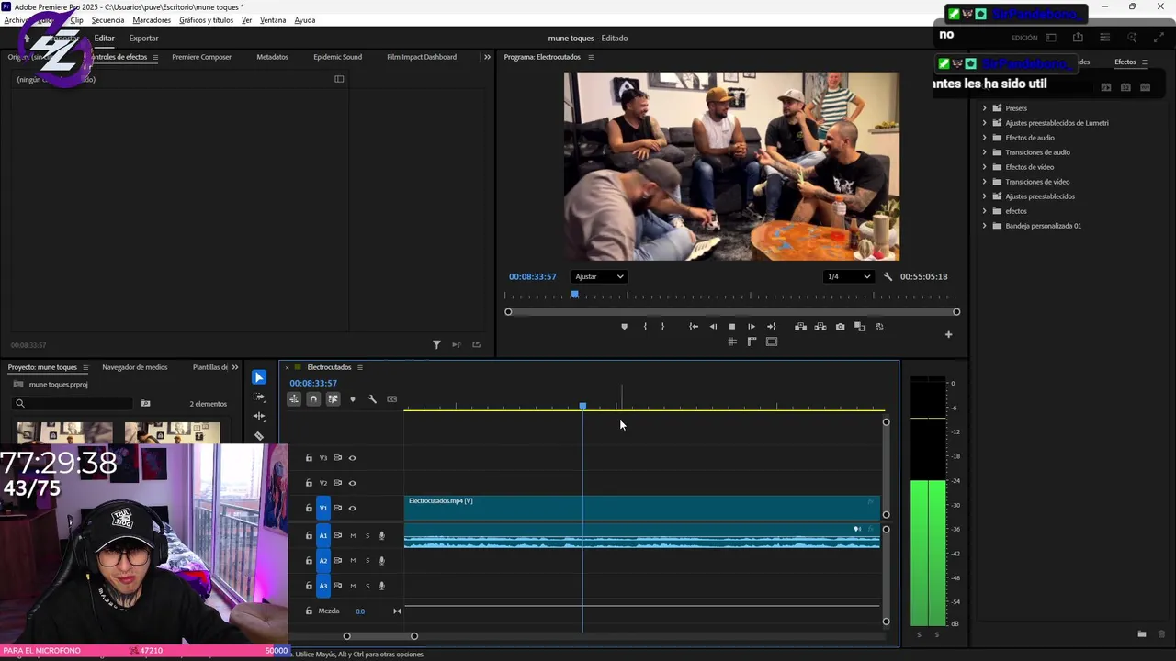1176x661 pixels.
Task: Click the New Bin icon in Effects panel
Action: click(x=1142, y=634)
